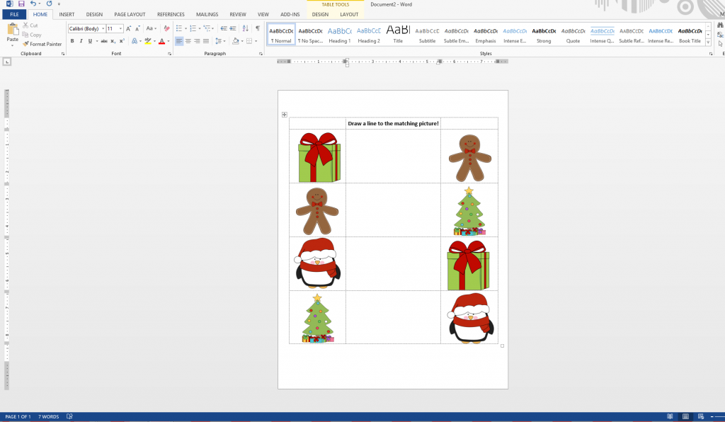Toggle Strikethrough formatting
This screenshot has width=725, height=422.
(x=104, y=41)
